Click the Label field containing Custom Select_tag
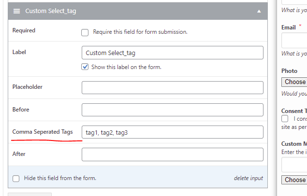The width and height of the screenshot is (307, 196). pyautogui.click(x=173, y=53)
